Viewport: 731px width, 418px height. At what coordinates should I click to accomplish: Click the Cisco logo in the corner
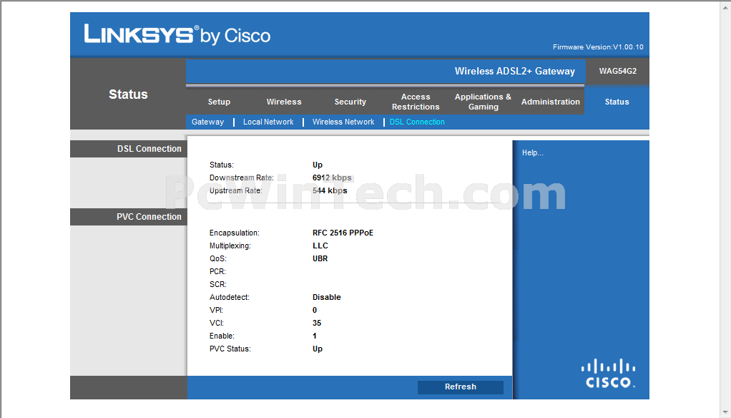[609, 374]
